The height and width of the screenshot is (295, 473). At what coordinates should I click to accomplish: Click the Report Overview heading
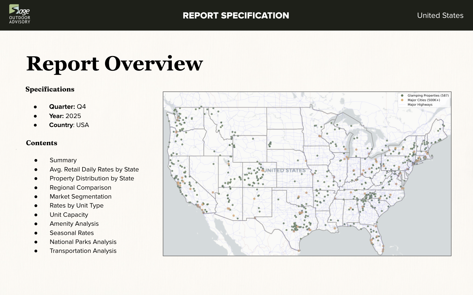tap(115, 64)
